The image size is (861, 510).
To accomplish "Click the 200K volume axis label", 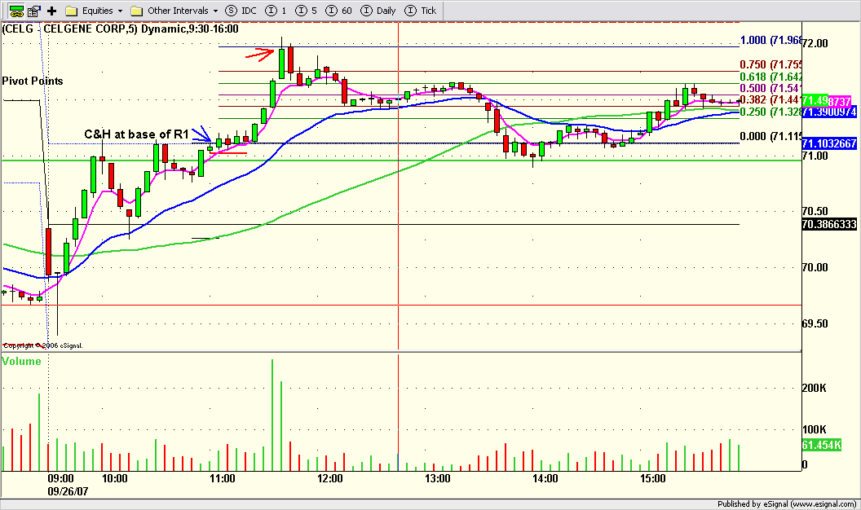I will click(815, 389).
